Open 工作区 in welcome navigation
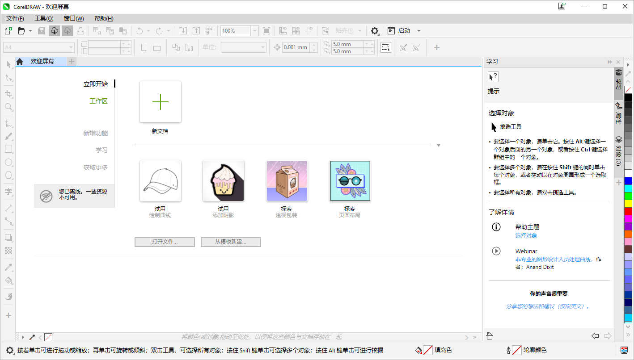This screenshot has width=634, height=360. (x=99, y=101)
